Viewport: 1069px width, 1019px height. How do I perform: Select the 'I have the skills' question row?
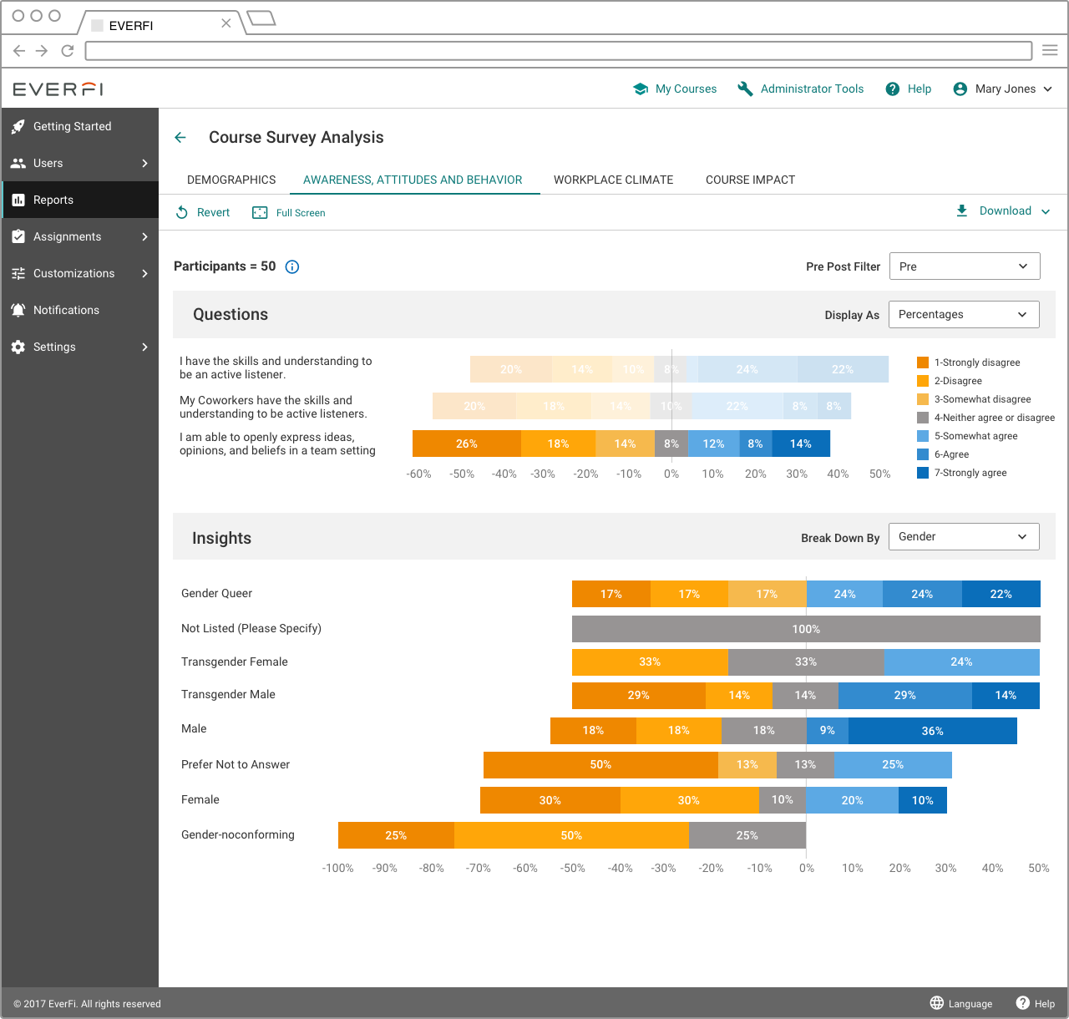[276, 368]
